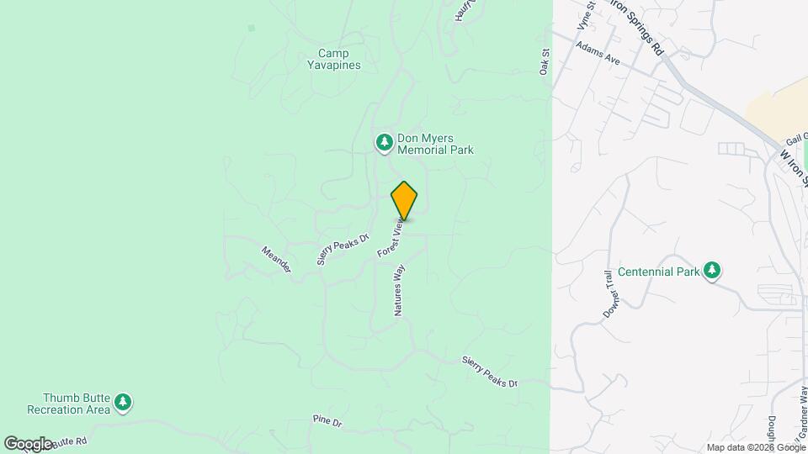The image size is (808, 454).
Task: Click the small green square near Camp Yavapines
Action: point(251,28)
